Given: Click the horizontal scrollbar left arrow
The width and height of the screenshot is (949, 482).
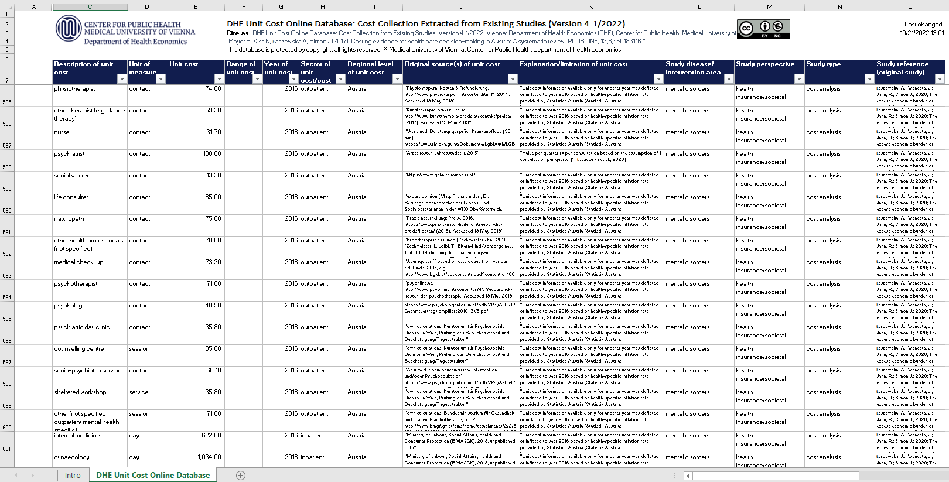Looking at the screenshot, I should [x=688, y=476].
